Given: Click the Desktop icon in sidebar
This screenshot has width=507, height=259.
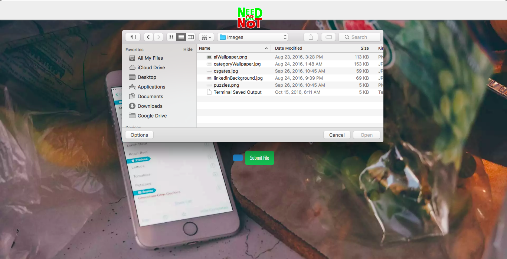Looking at the screenshot, I should [132, 77].
